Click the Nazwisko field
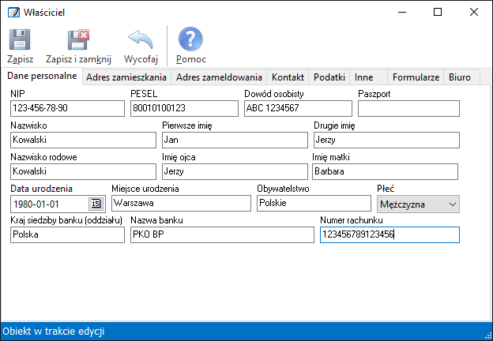The height and width of the screenshot is (341, 493). coord(83,140)
